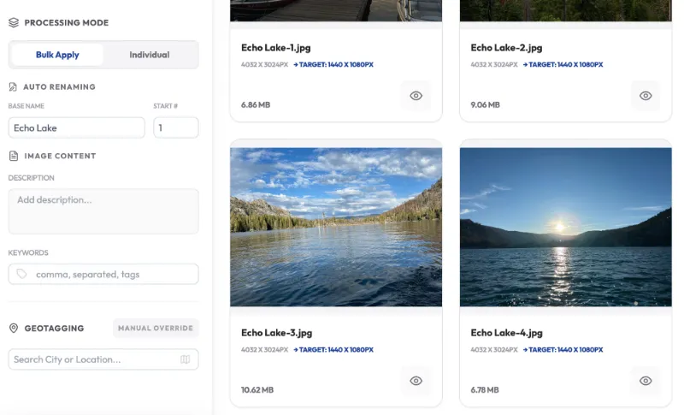Click the tag icon in keywords field
Image resolution: width=684 pixels, height=415 pixels.
[x=21, y=274]
